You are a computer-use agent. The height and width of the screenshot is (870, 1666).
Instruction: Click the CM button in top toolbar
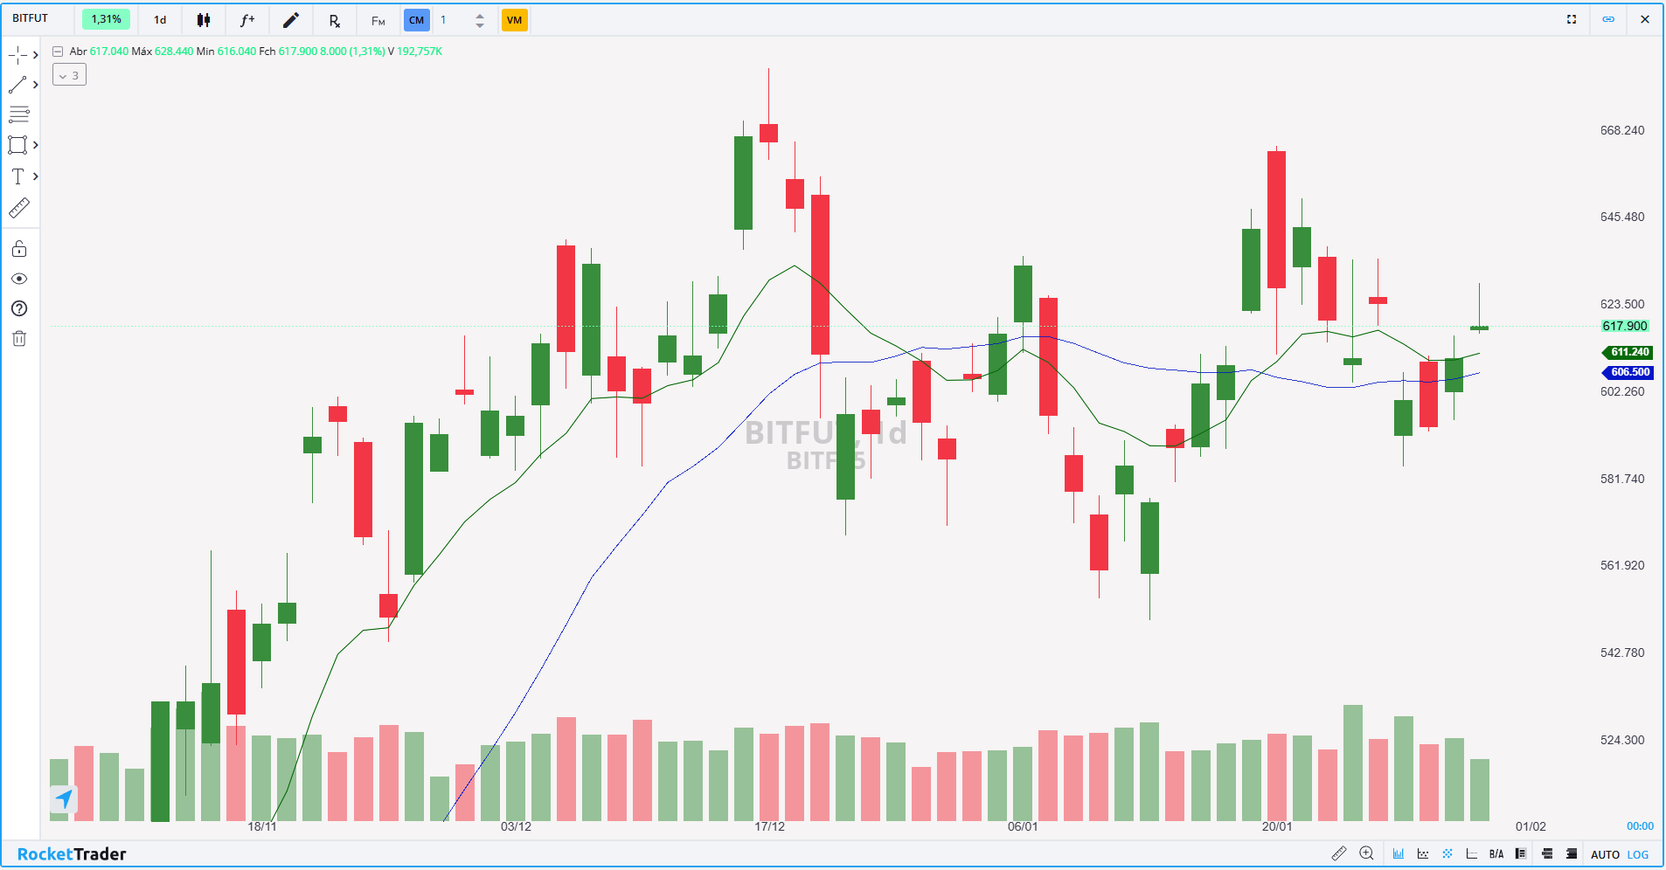point(416,20)
